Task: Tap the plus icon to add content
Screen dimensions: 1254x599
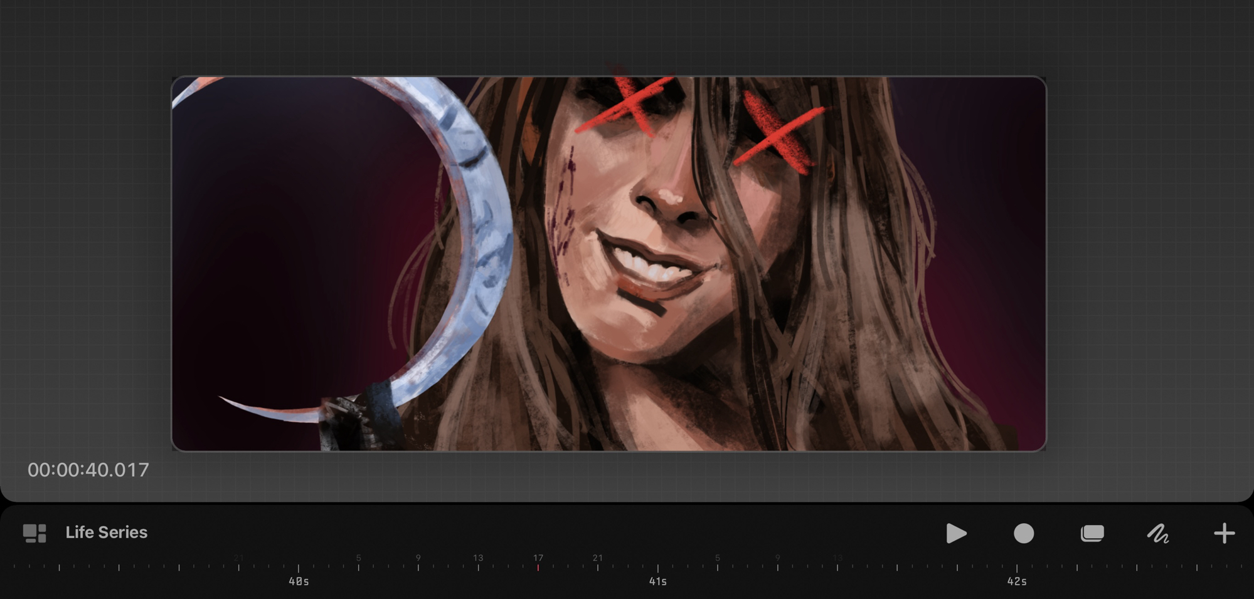Action: coord(1224,533)
